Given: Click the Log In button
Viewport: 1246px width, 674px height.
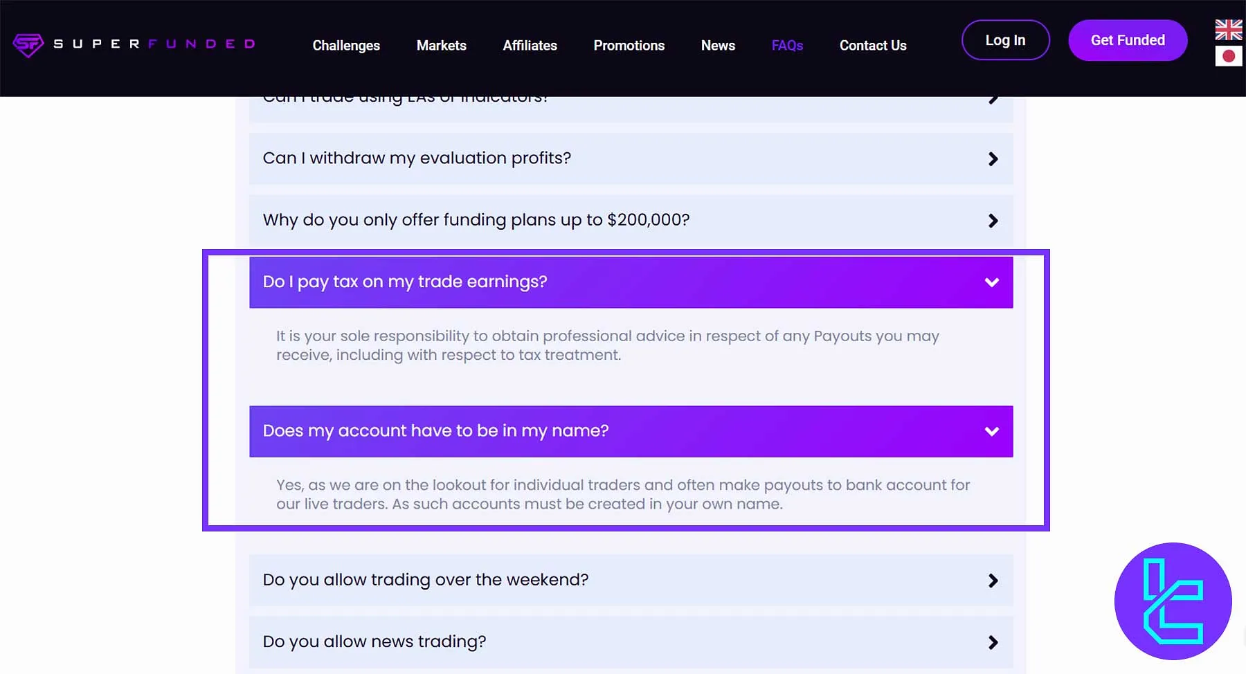Looking at the screenshot, I should (x=1005, y=39).
